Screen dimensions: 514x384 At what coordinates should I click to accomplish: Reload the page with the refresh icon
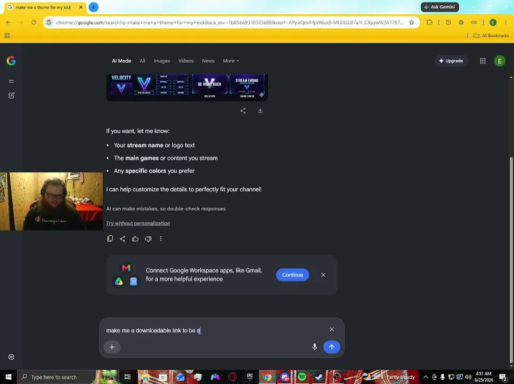pyautogui.click(x=34, y=22)
